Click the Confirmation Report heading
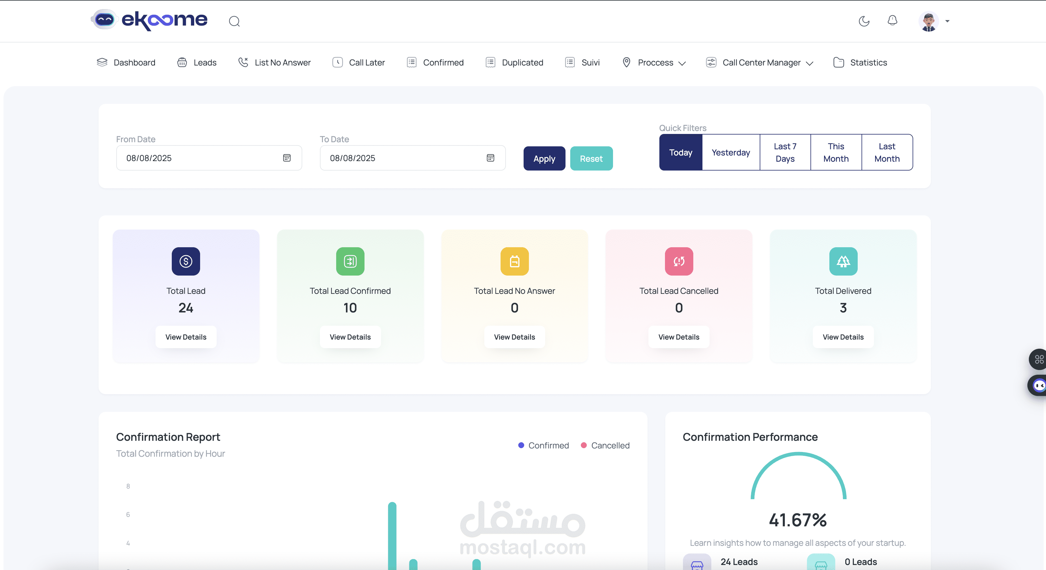This screenshot has width=1046, height=570. [x=168, y=437]
